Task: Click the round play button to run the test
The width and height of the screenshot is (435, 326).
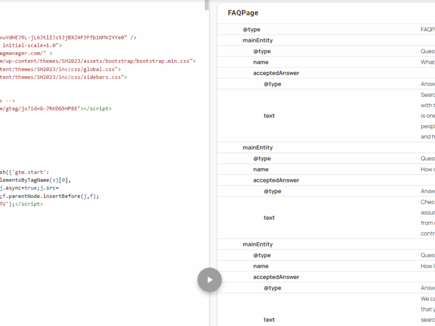Action: (209, 280)
